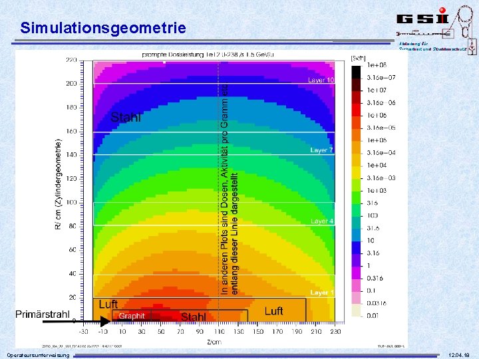
Task: Click the slide title "Simulationsgeometrie"
Action: tap(103, 28)
